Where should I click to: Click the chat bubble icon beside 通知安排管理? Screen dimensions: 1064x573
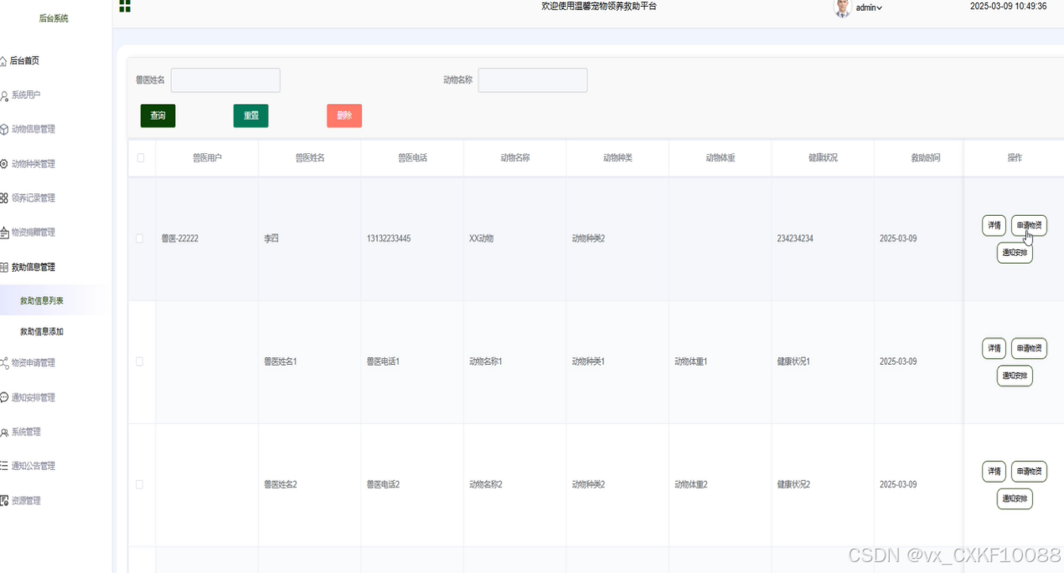pos(4,397)
